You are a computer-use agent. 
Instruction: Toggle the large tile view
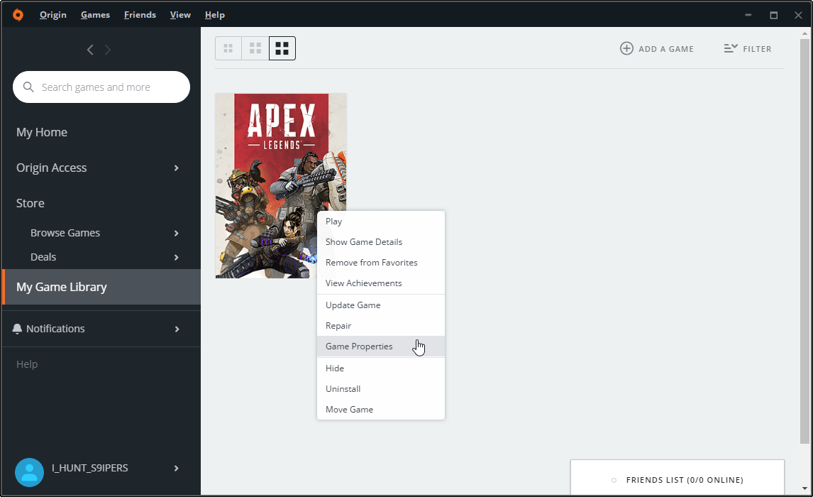(x=282, y=48)
